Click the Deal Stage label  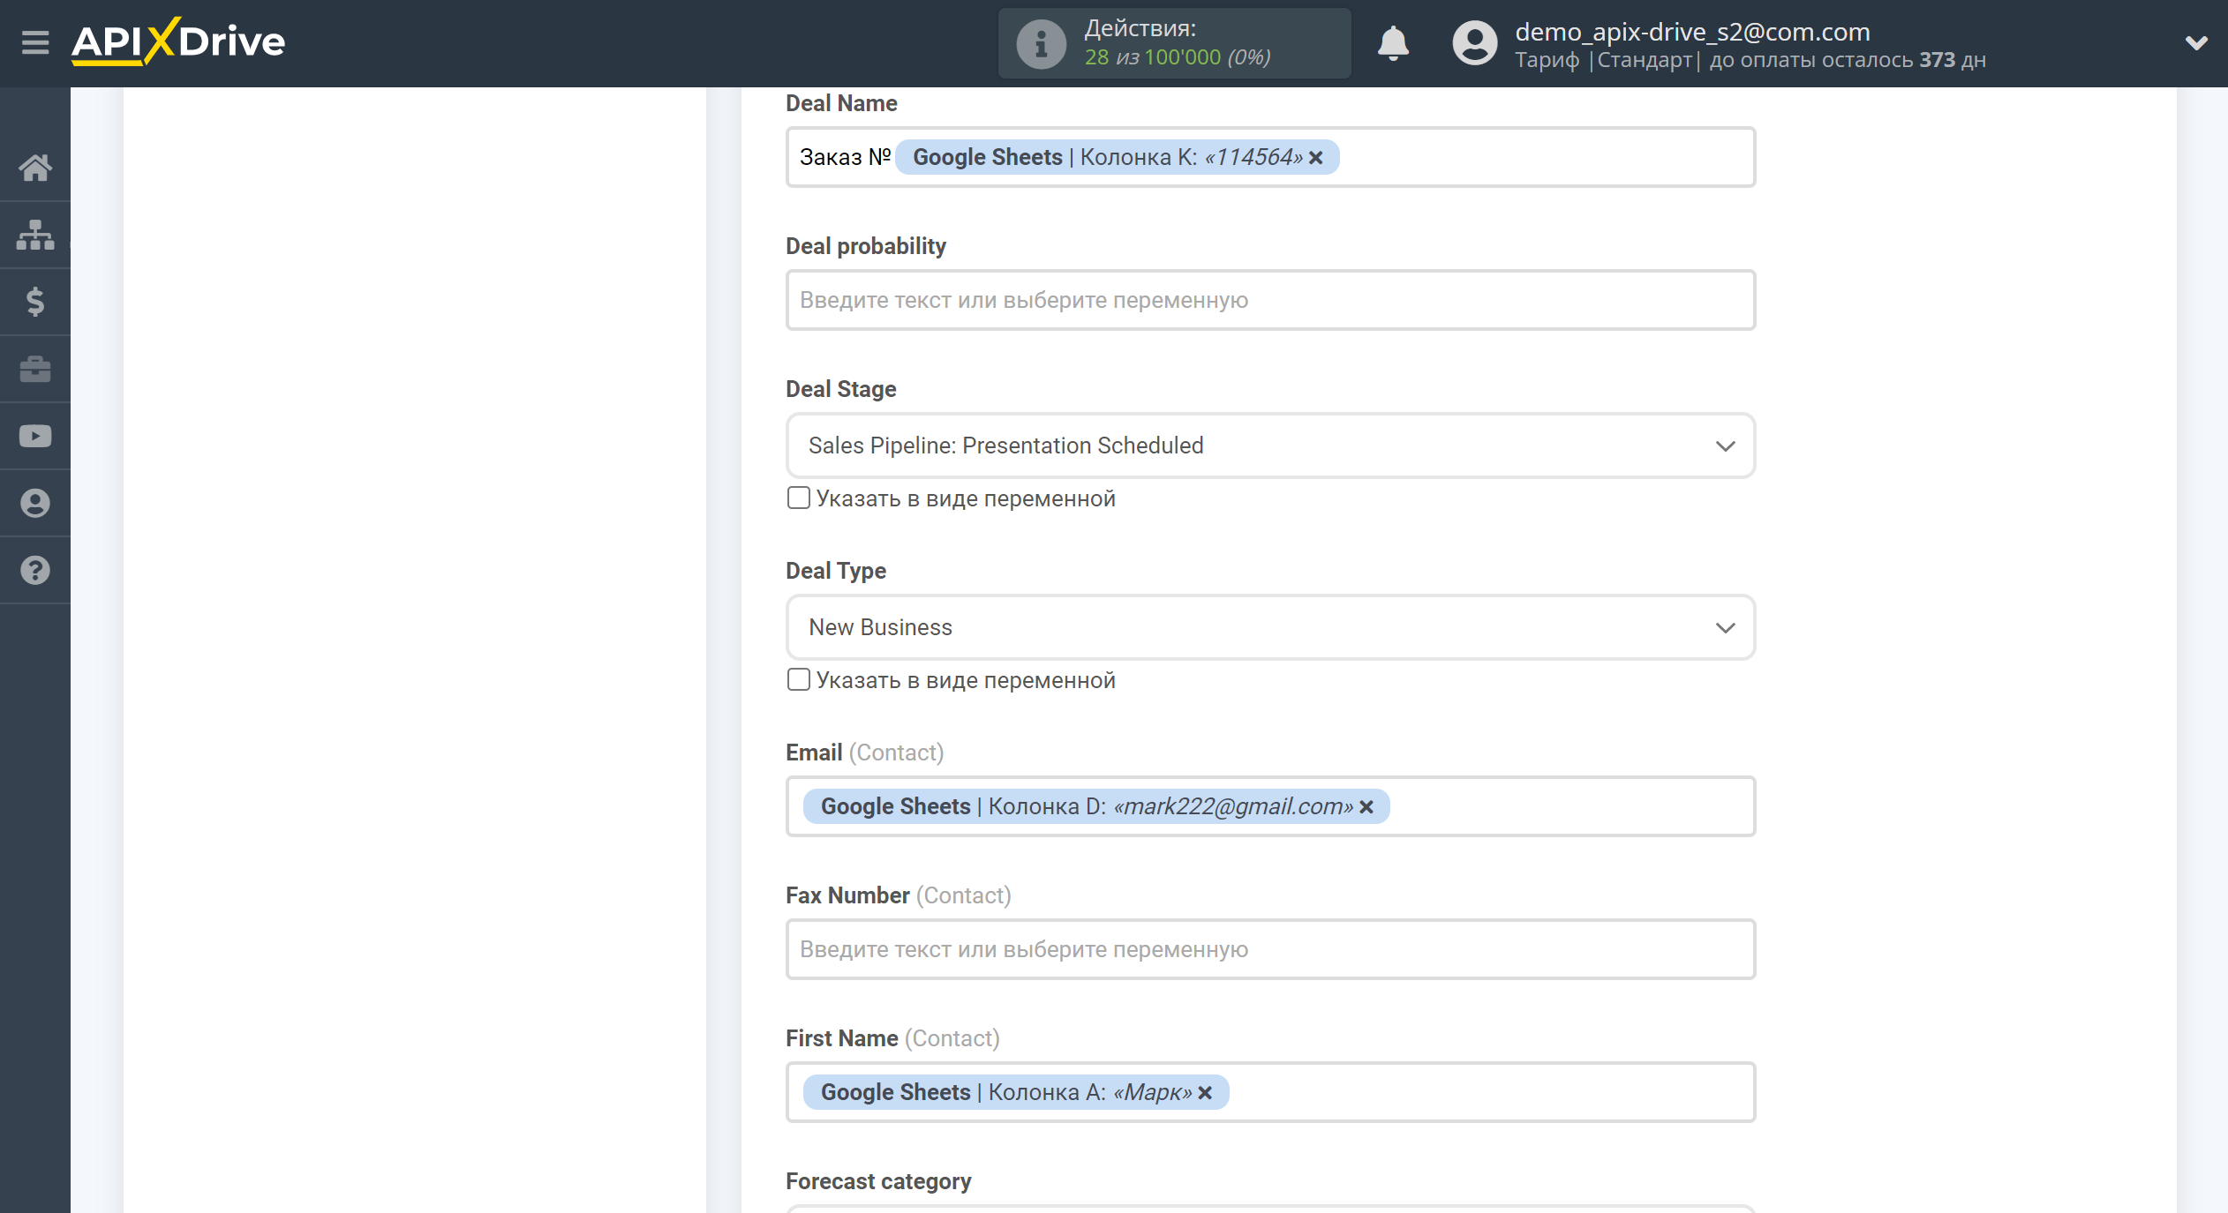[841, 389]
